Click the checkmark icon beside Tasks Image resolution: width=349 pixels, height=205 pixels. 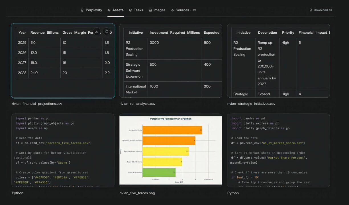[x=130, y=10]
